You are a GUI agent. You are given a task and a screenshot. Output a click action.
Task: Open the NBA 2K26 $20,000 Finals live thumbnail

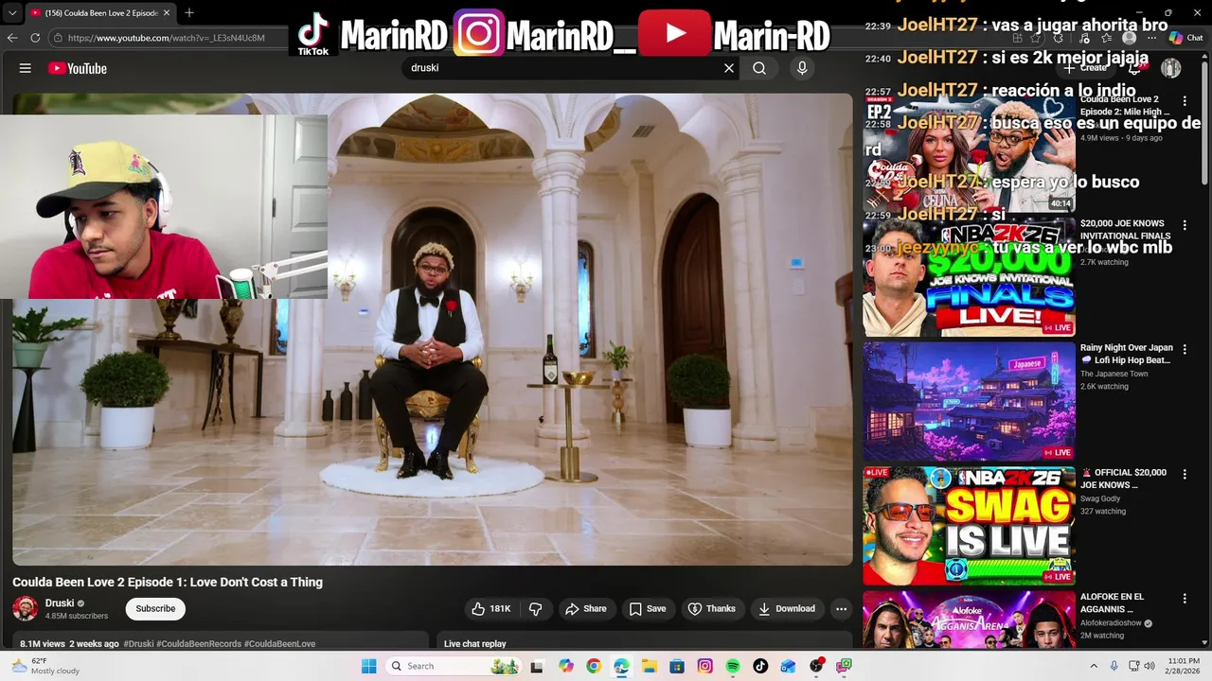click(969, 277)
